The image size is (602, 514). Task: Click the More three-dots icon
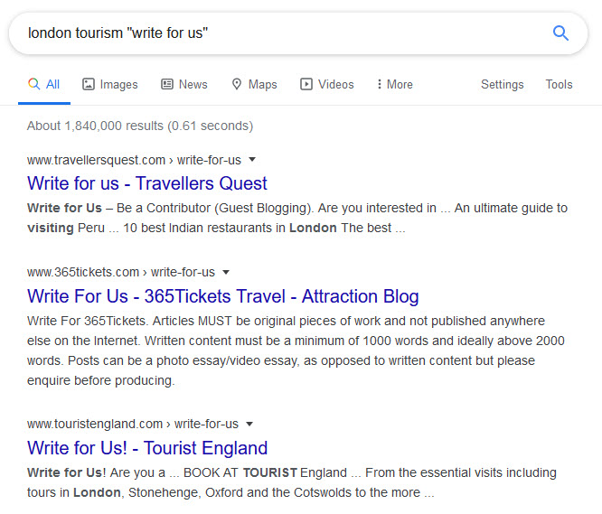click(380, 84)
